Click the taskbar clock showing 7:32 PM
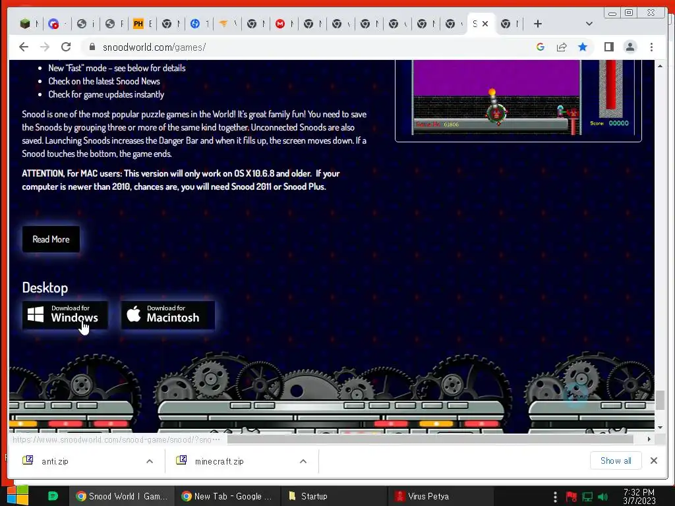Viewport: 675px width, 506px height. [639, 496]
